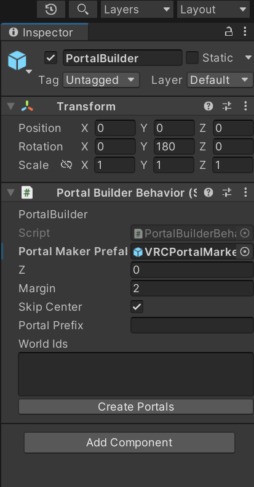This screenshot has height=487, width=254.
Task: Toggle the Inspector lock icon
Action: click(x=229, y=31)
